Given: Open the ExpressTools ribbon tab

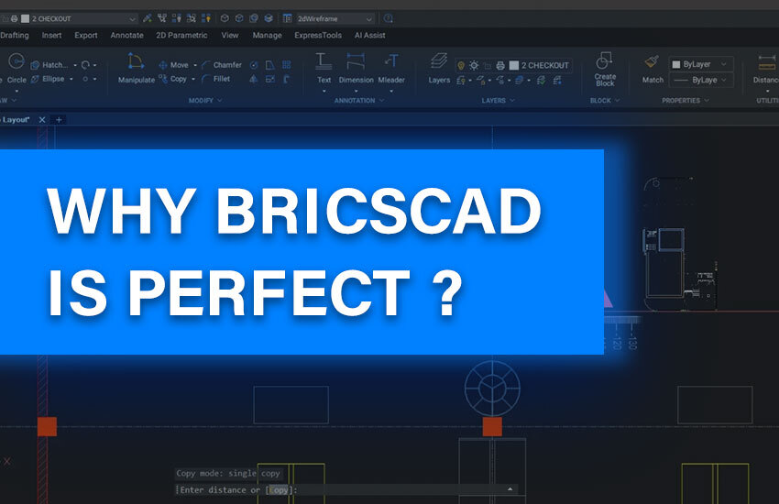Looking at the screenshot, I should click(x=318, y=35).
